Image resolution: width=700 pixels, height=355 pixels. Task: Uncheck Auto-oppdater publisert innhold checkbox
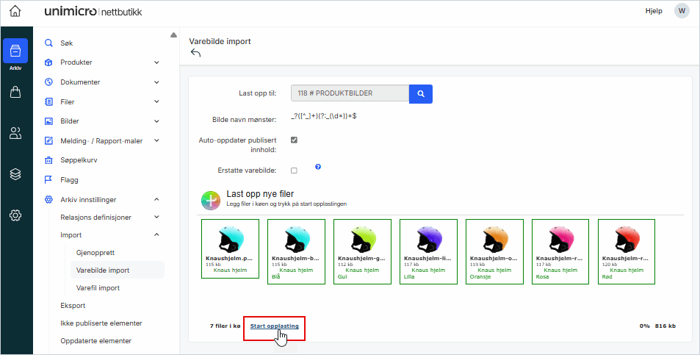294,139
